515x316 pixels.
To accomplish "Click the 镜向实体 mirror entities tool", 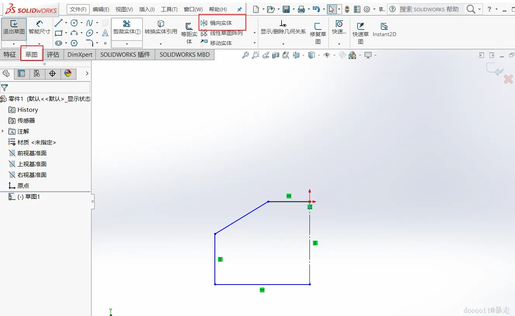I will (216, 23).
